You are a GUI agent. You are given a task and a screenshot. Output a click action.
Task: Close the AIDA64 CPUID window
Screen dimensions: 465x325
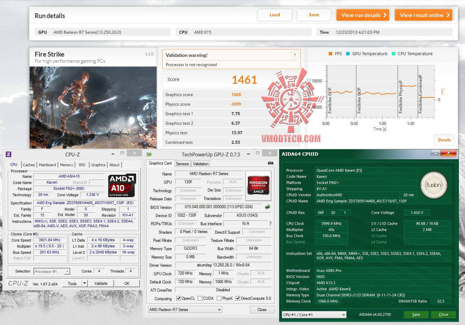click(x=448, y=153)
